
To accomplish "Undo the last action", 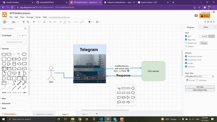I will pyautogui.click(x=34, y=22).
